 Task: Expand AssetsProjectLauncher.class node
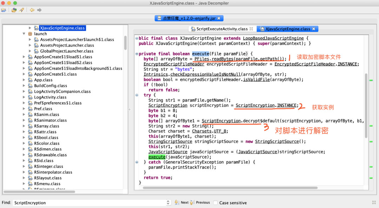pos(30,45)
